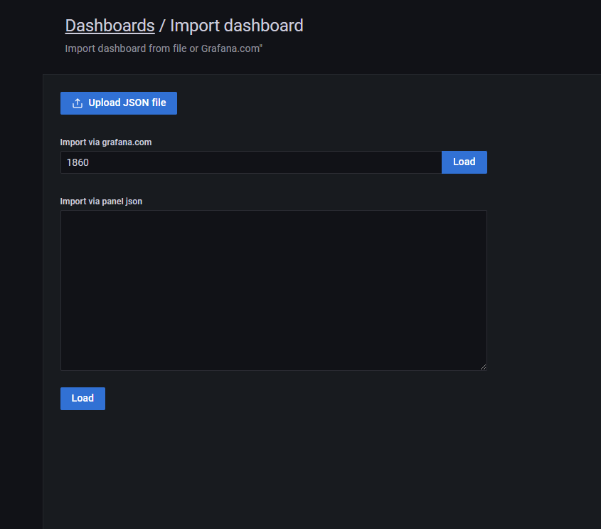The height and width of the screenshot is (529, 601).
Task: Click the slash separator in the breadcrumb
Action: coord(161,26)
